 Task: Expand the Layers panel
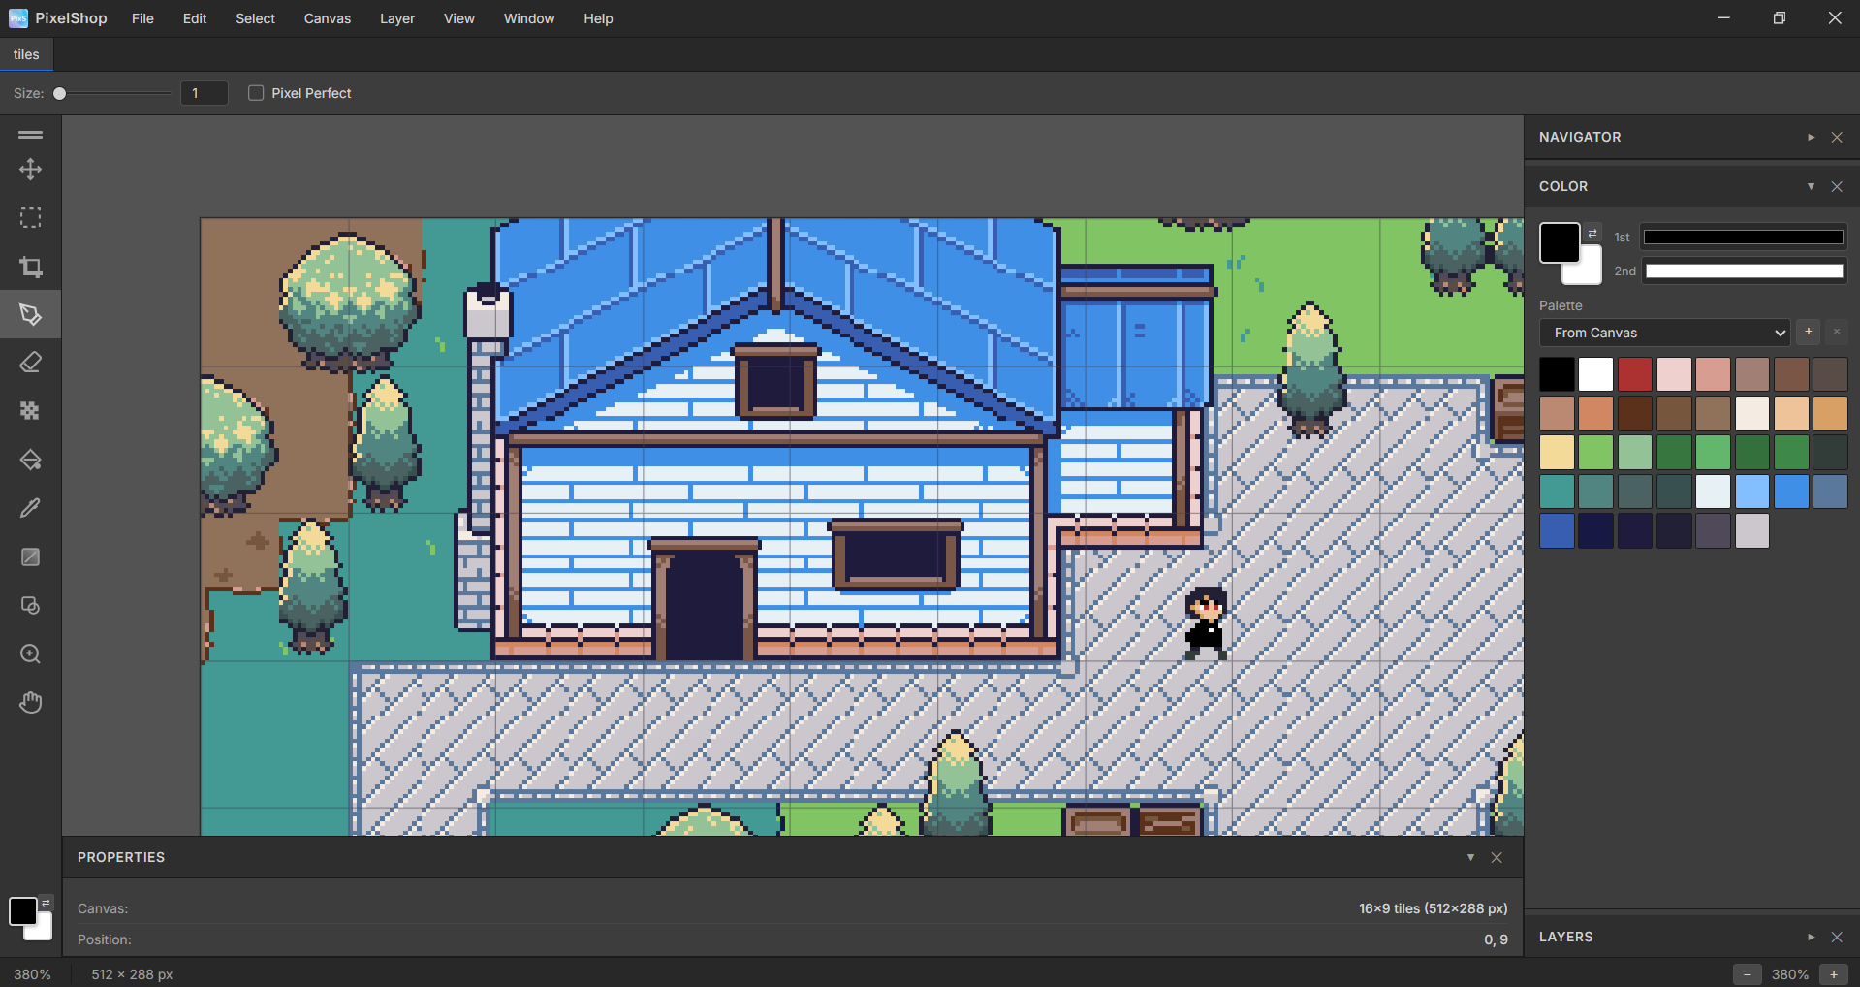point(1811,937)
